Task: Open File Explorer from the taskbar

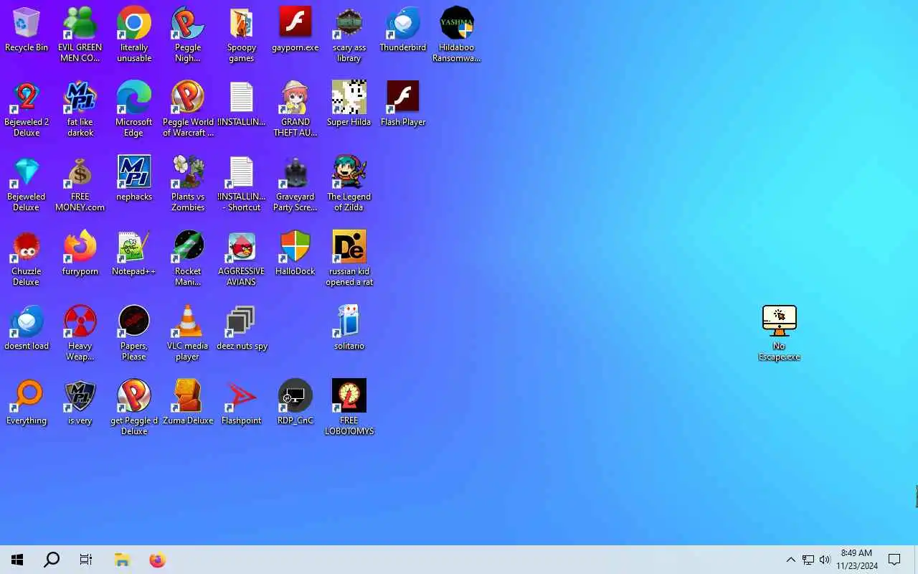Action: pyautogui.click(x=122, y=560)
